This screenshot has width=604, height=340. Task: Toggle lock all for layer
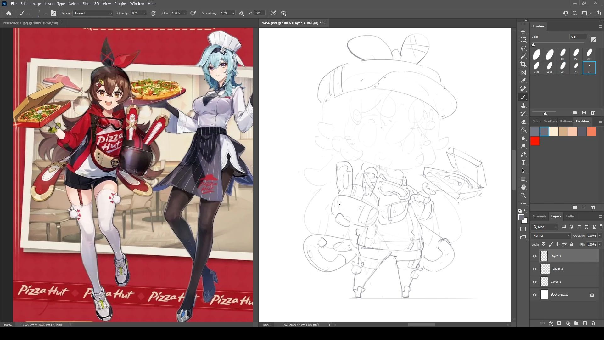pyautogui.click(x=572, y=244)
